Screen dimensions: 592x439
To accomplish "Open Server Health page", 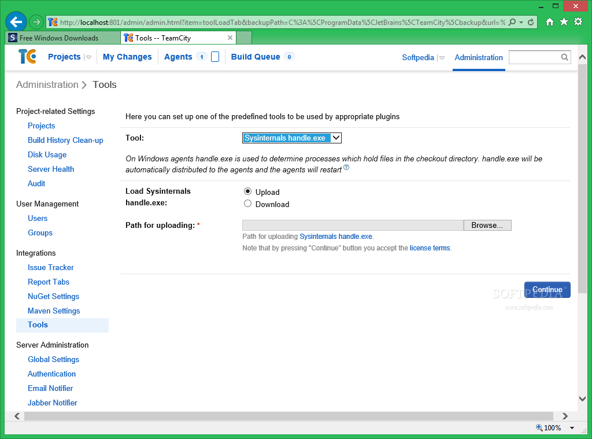I will tap(51, 169).
